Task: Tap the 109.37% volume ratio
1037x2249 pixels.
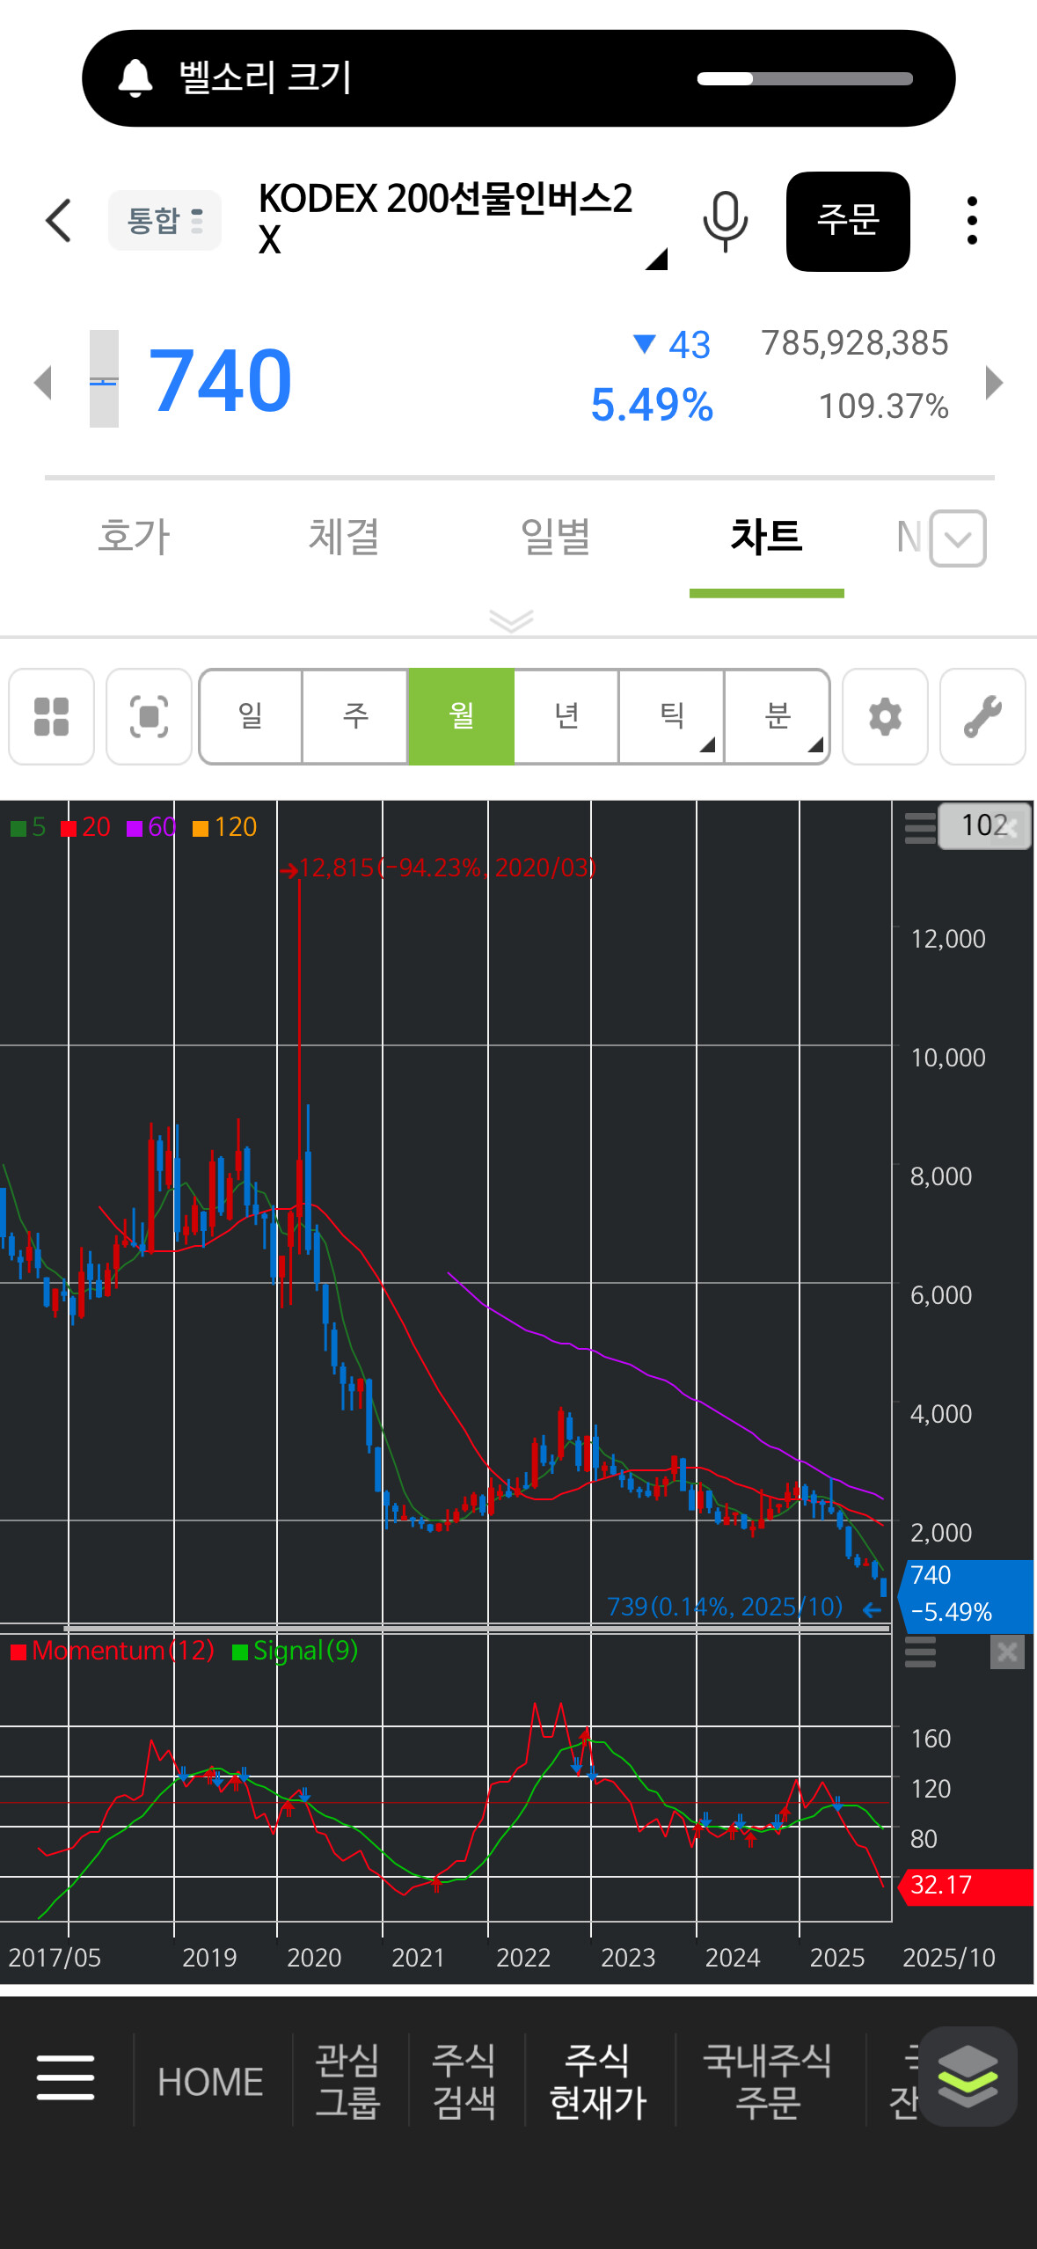Action: (x=883, y=407)
